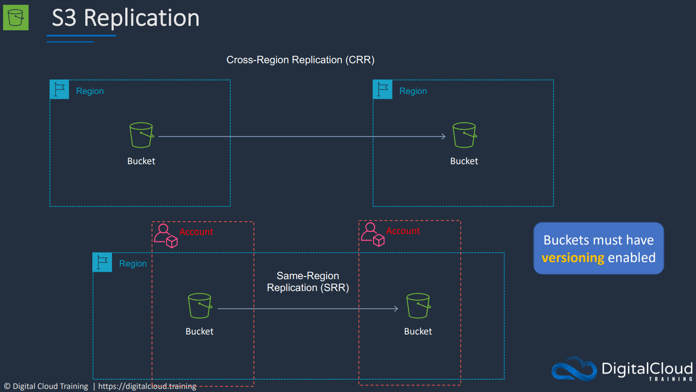Click 'Same-Region Replication (SRR)' label
The height and width of the screenshot is (392, 696).
tap(308, 282)
